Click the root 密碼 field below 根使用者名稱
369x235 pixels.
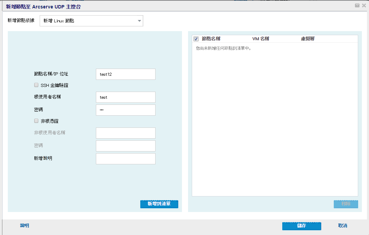pyautogui.click(x=126, y=110)
